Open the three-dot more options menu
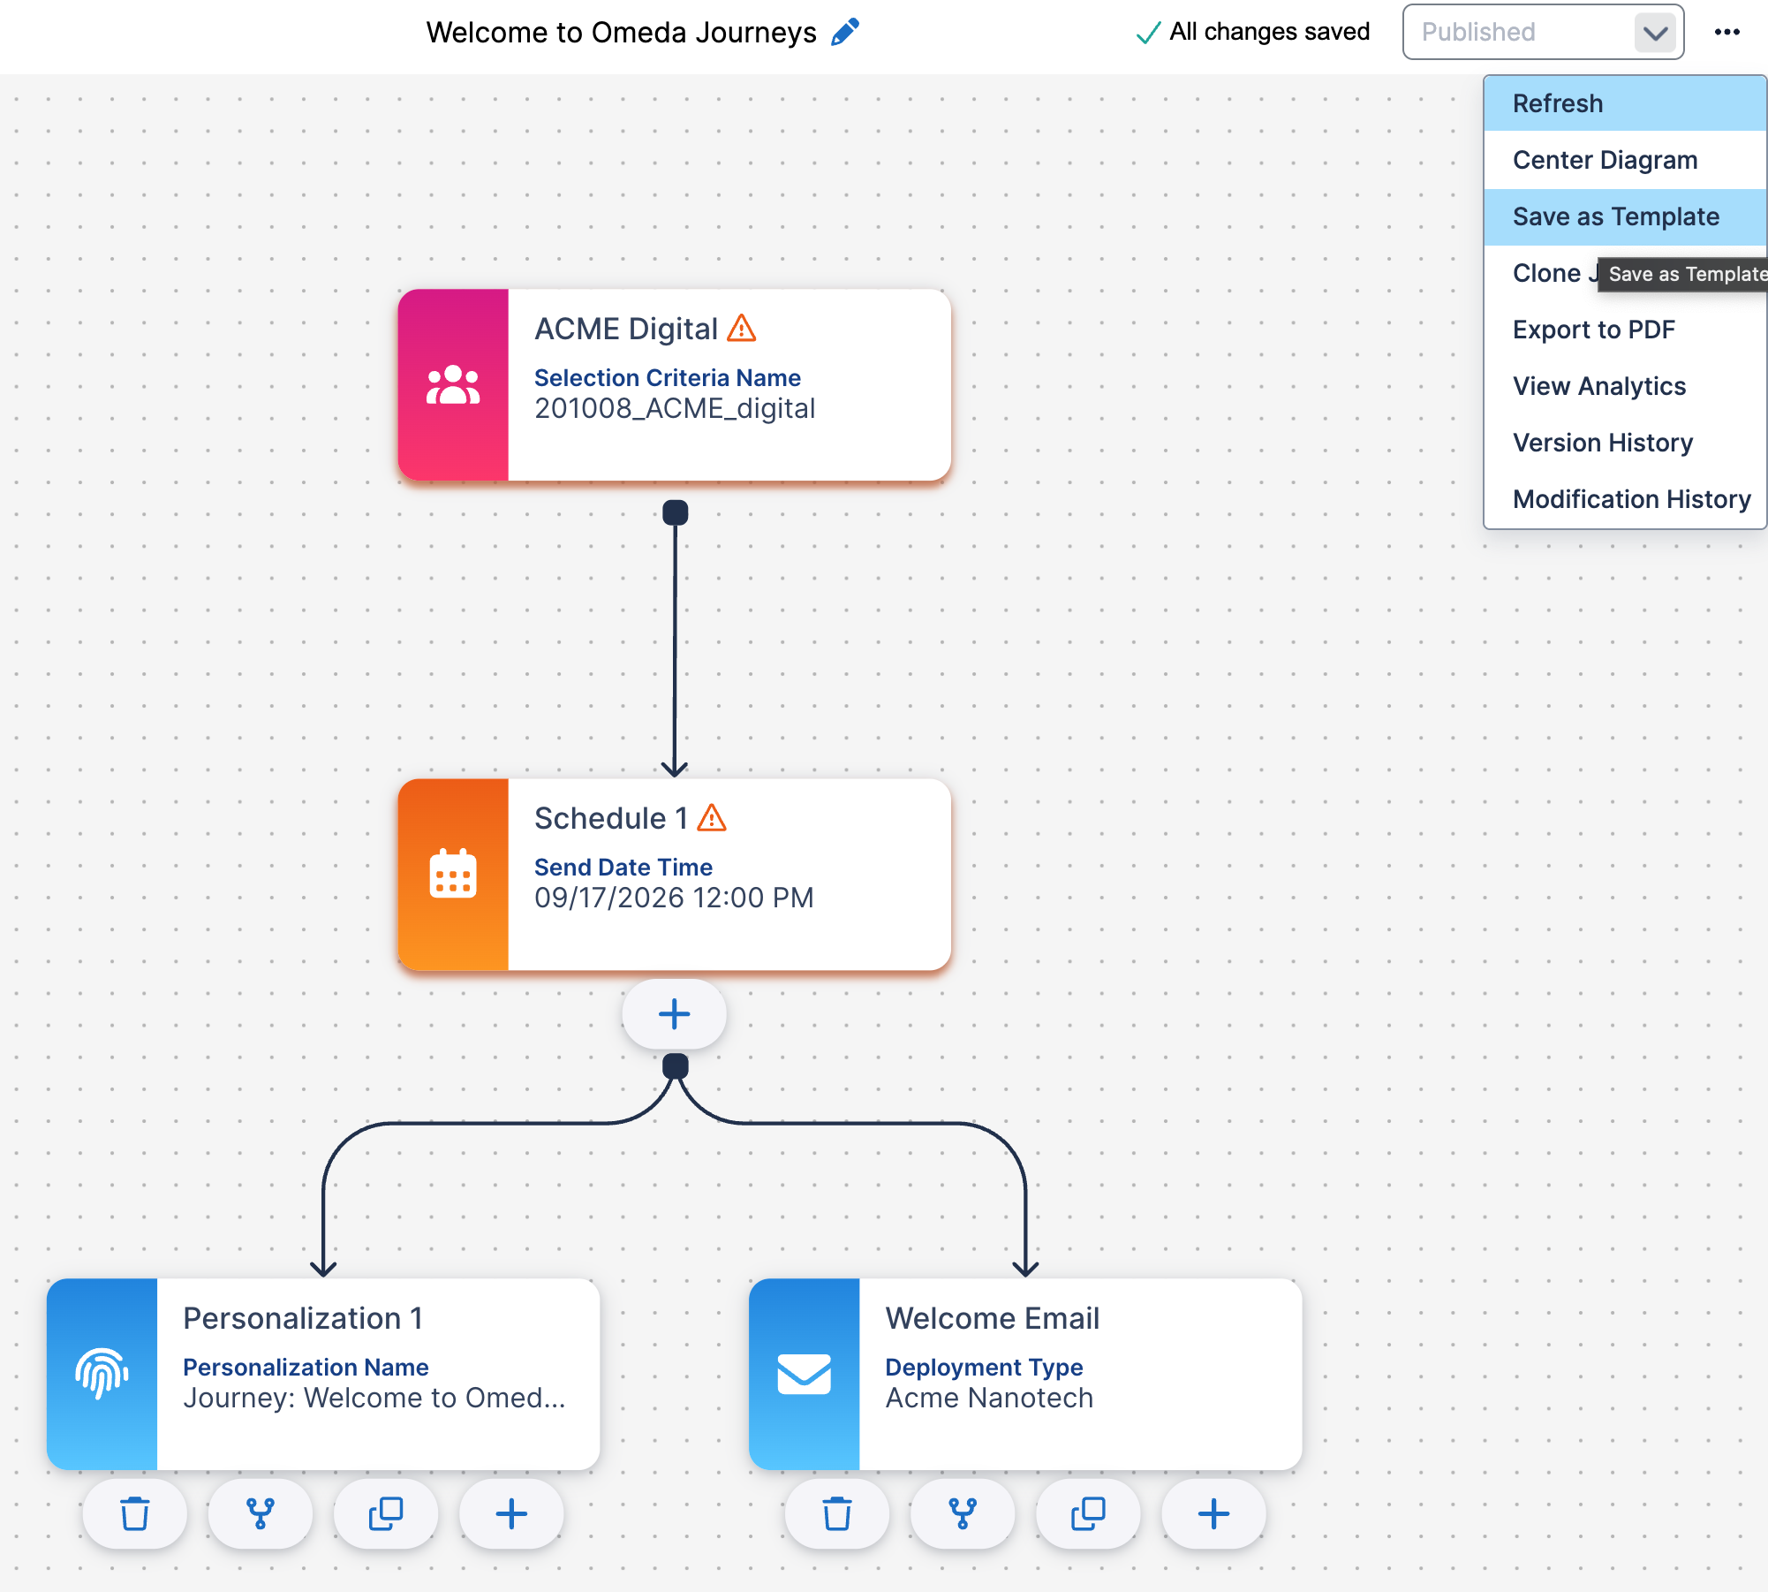Image resolution: width=1768 pixels, height=1592 pixels. [1726, 33]
